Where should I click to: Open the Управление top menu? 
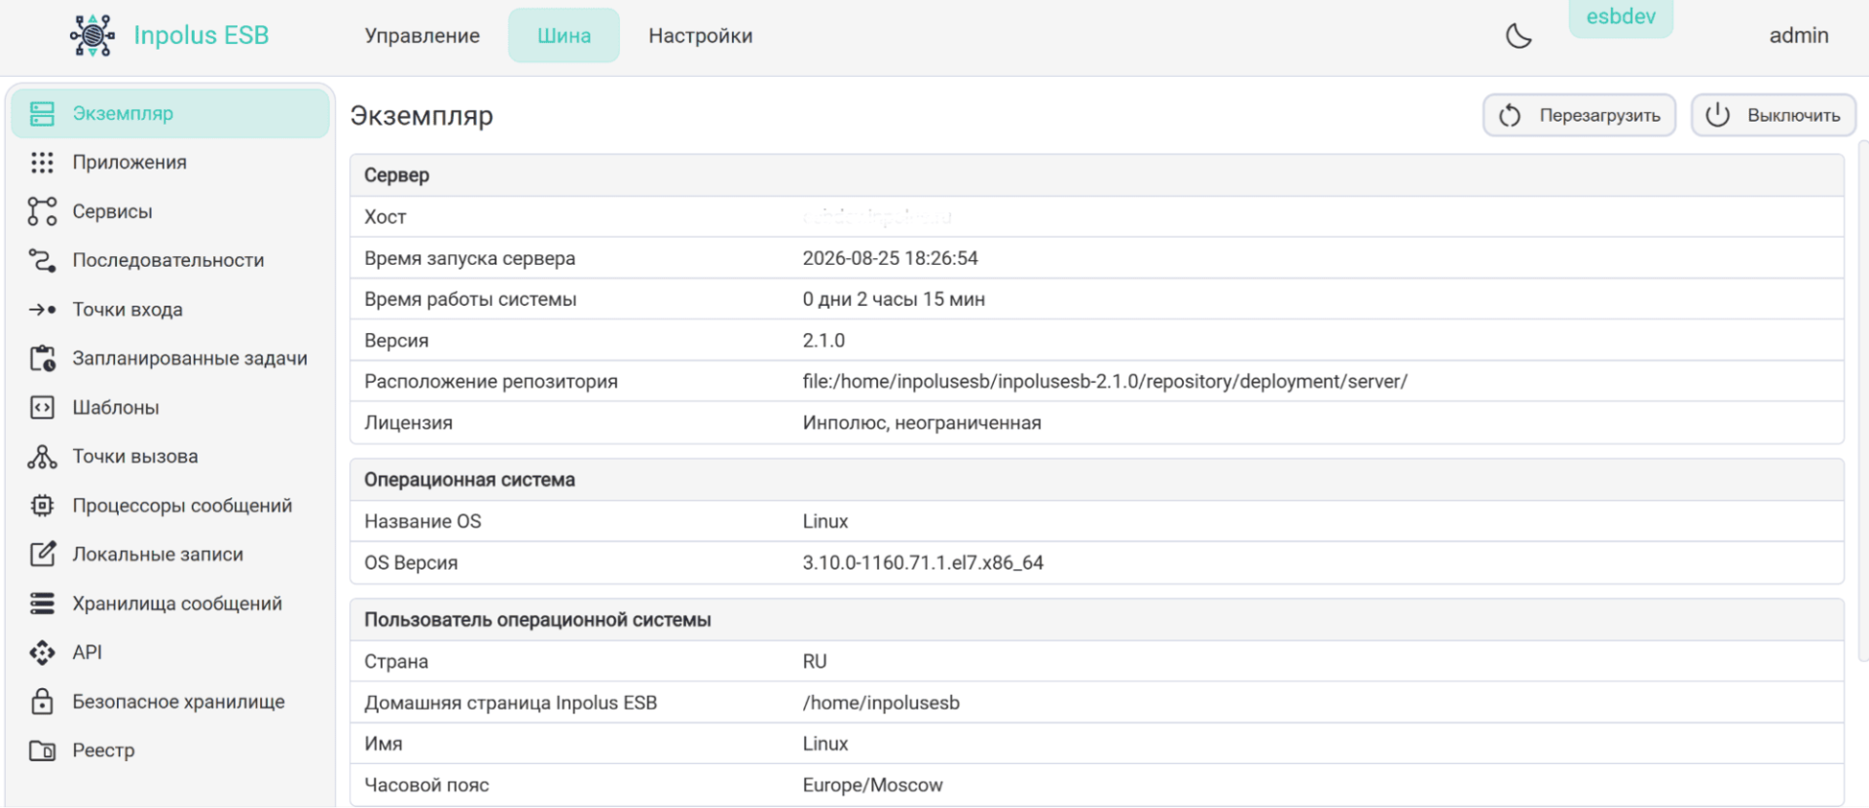coord(422,36)
